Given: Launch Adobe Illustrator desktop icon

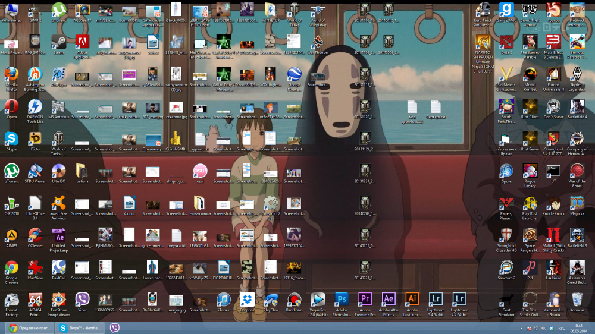Looking at the screenshot, I should pos(412,305).
